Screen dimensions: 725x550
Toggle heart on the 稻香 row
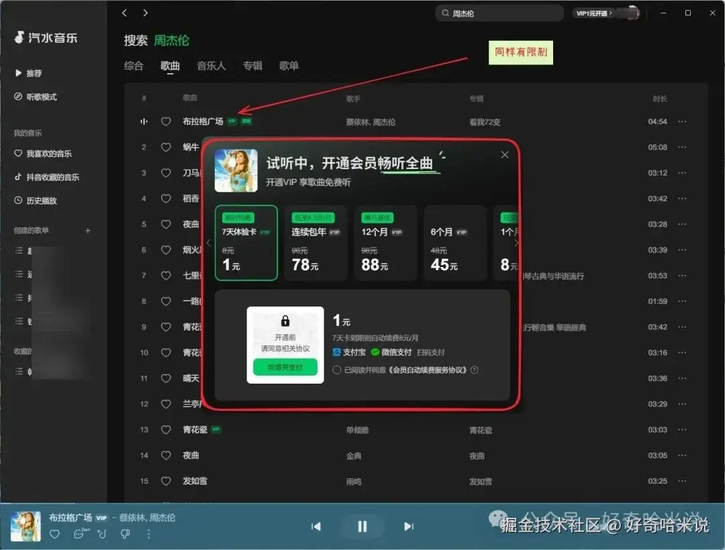coord(166,199)
